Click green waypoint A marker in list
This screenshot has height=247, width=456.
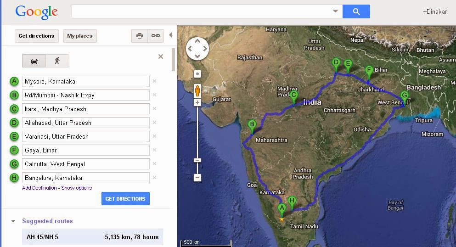point(14,81)
